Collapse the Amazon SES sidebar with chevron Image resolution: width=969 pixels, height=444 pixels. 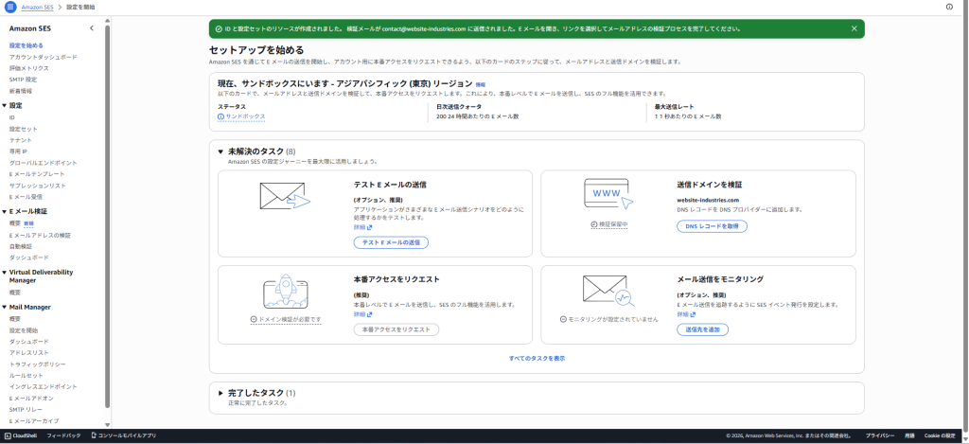[x=92, y=28]
